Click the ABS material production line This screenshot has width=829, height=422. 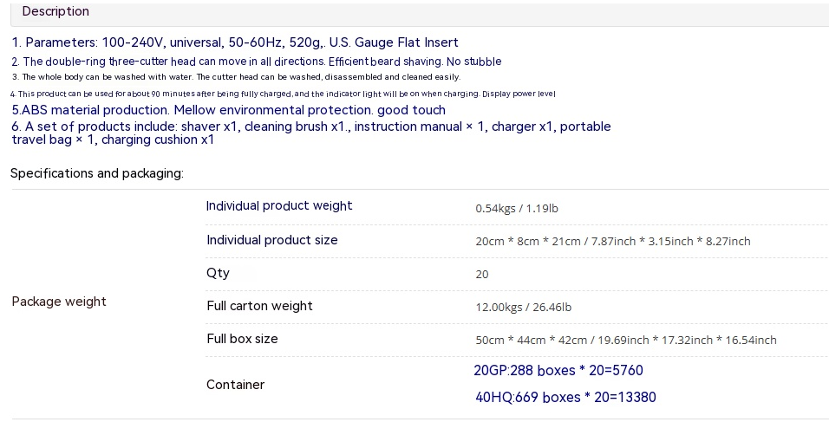(228, 110)
